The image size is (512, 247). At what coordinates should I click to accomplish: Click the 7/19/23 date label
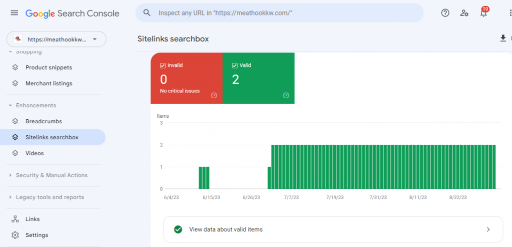point(334,198)
